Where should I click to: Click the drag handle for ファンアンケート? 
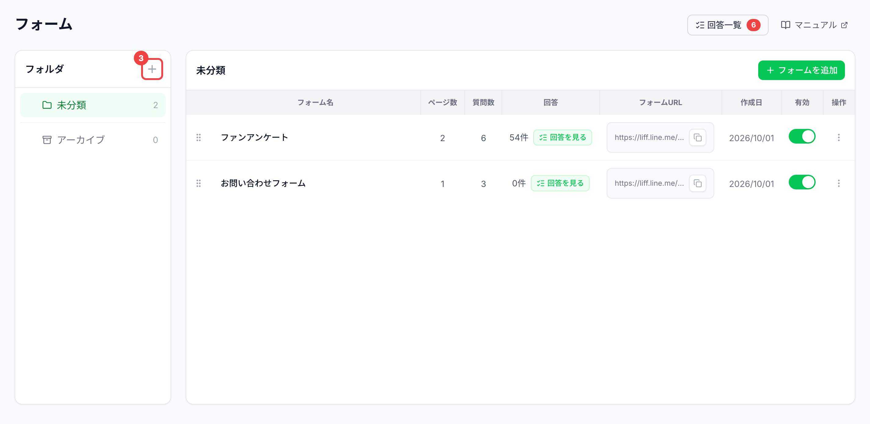[199, 137]
